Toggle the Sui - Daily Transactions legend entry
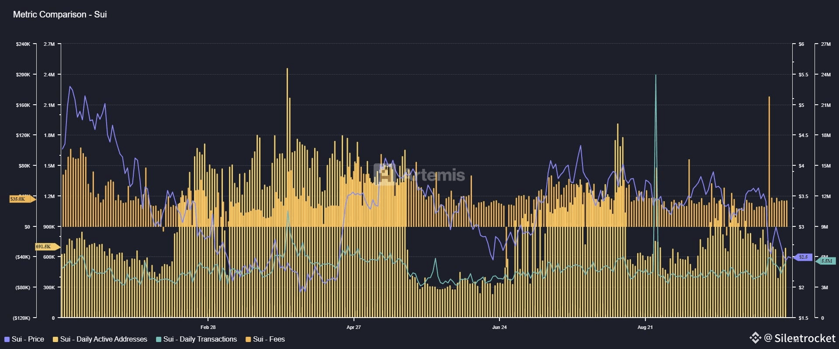The width and height of the screenshot is (839, 349). [196, 339]
